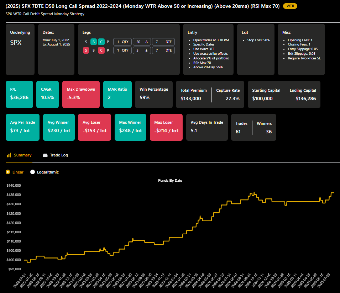
Task: Click the S option on first leg
Action: pyautogui.click(x=86, y=42)
